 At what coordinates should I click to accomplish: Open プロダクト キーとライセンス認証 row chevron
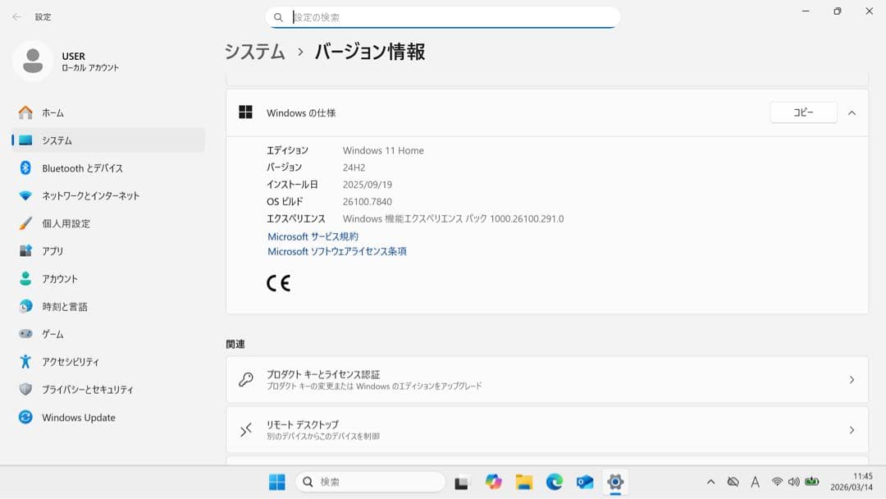coord(852,380)
